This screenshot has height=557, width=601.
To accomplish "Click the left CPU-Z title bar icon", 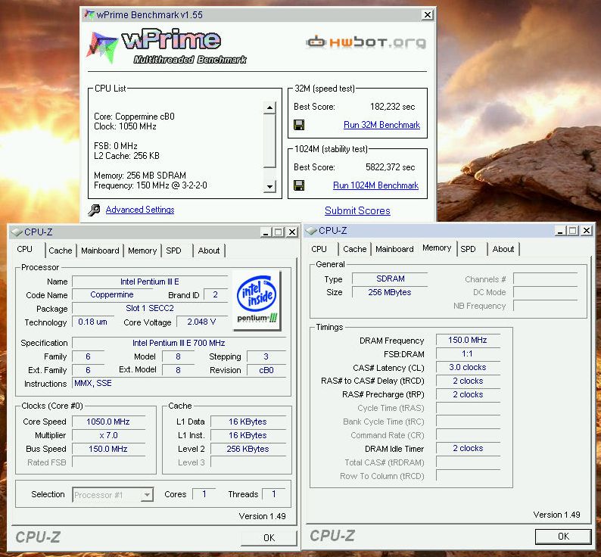I will point(17,232).
